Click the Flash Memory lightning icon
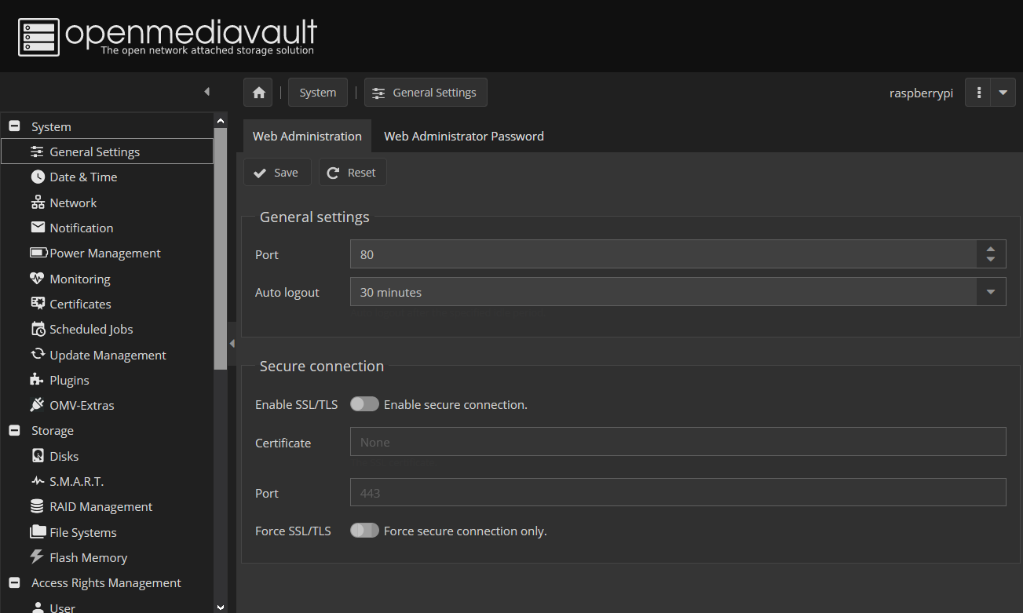Viewport: 1023px width, 613px height. click(38, 557)
